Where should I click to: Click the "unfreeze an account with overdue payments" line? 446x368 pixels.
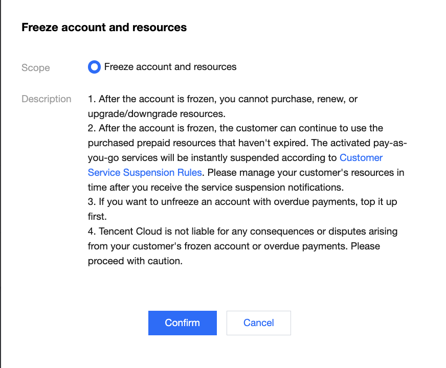pos(243,202)
